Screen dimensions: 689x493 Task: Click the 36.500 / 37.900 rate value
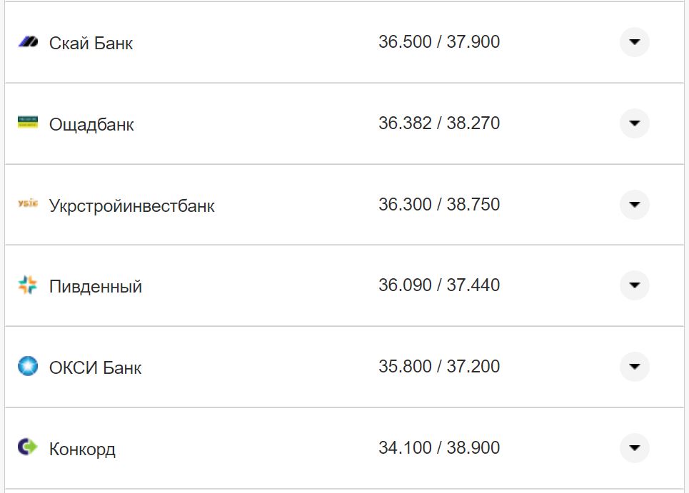tap(439, 42)
